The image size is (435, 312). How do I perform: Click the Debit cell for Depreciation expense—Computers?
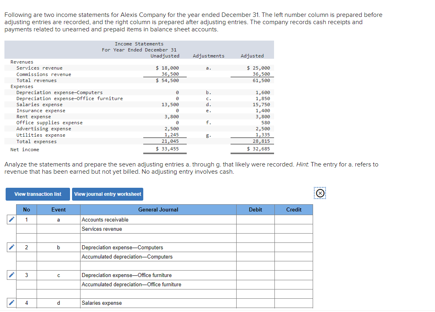(x=255, y=247)
